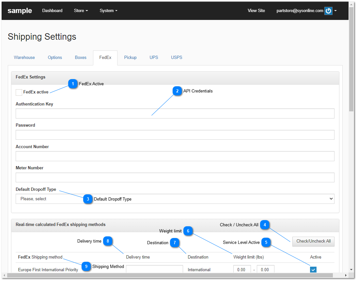Click the "Weight limit (lbs)" column header
Viewport: 357px width, 281px height.
click(248, 257)
